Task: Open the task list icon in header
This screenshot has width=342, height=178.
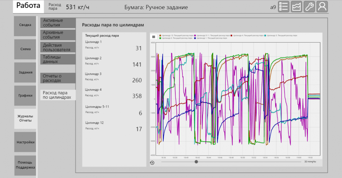Action: (x=284, y=7)
